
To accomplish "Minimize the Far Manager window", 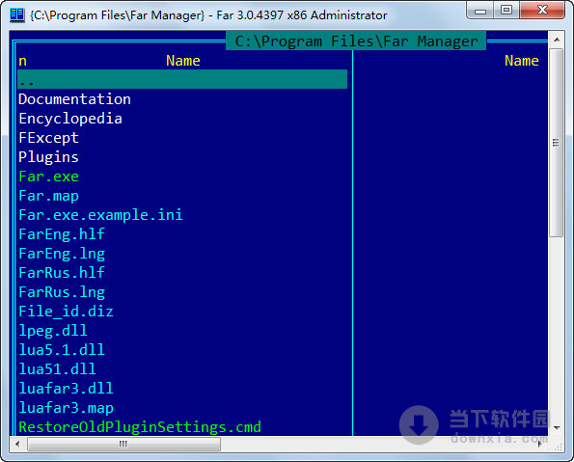I will [479, 11].
